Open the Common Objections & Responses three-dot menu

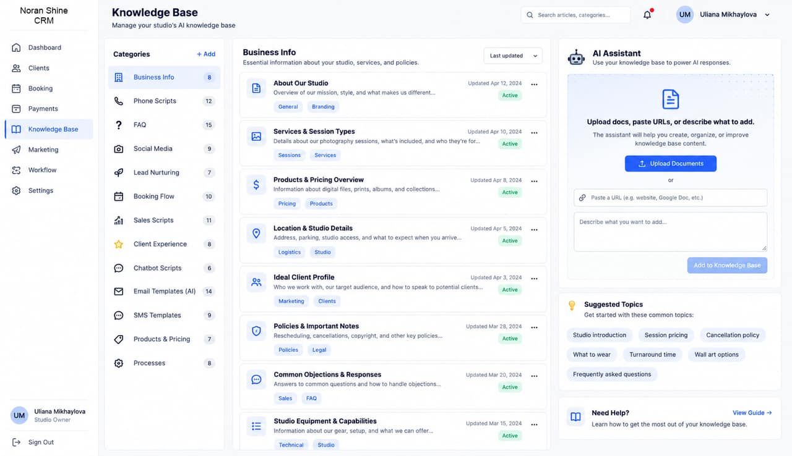click(x=534, y=376)
